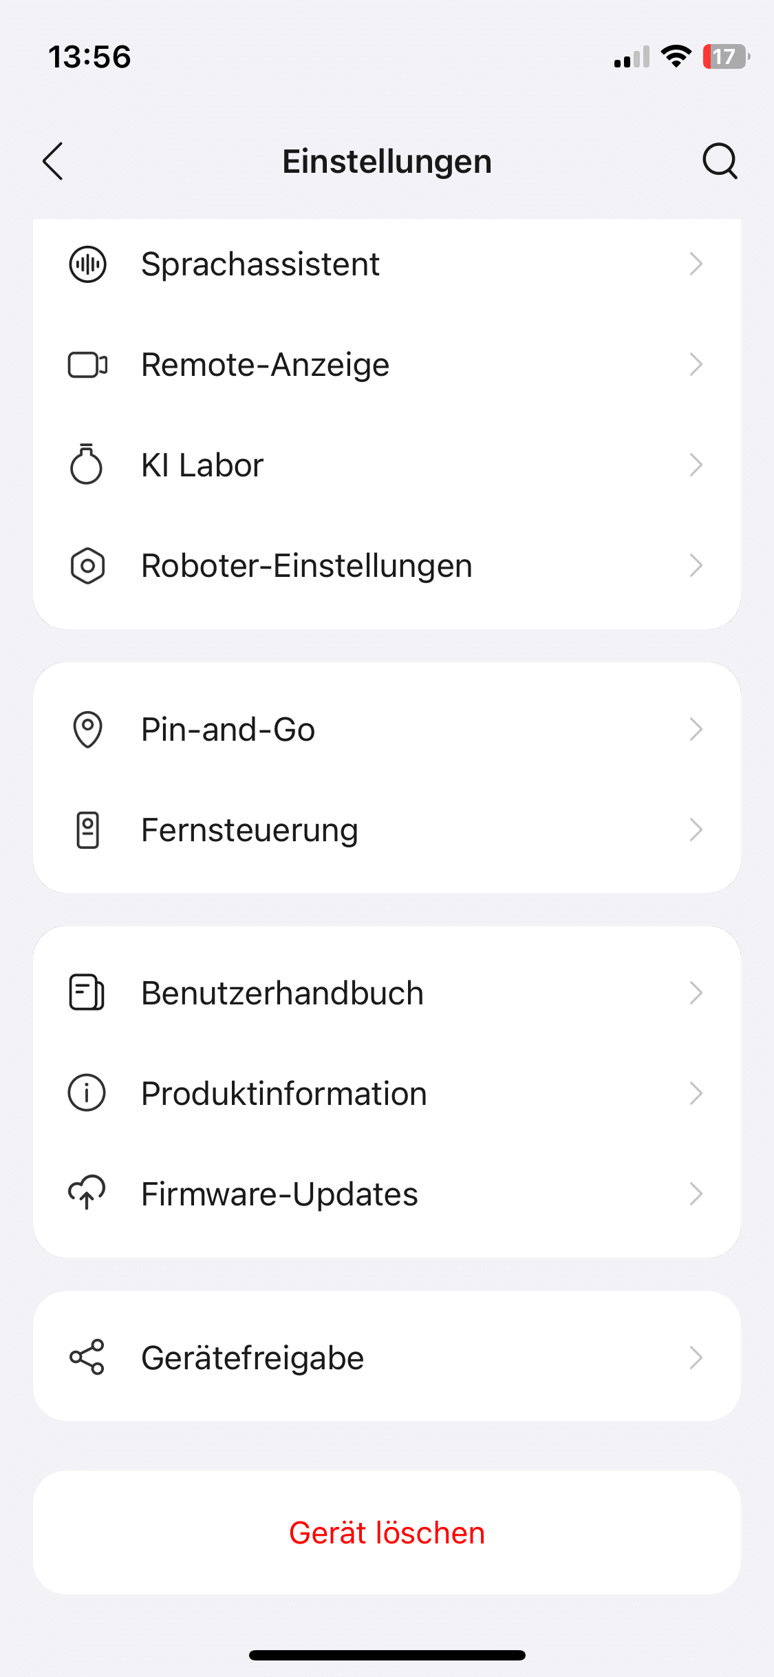This screenshot has height=1677, width=774.
Task: Expand the Sprachassistent row chevron
Action: pos(696,264)
